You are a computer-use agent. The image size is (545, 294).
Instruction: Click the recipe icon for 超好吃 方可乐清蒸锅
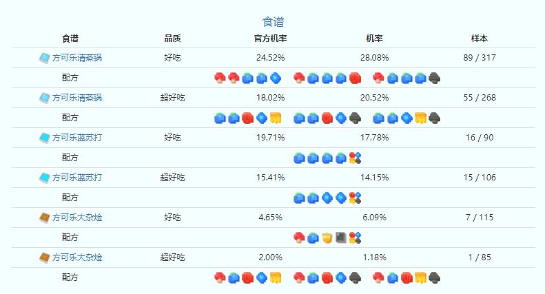coord(45,98)
